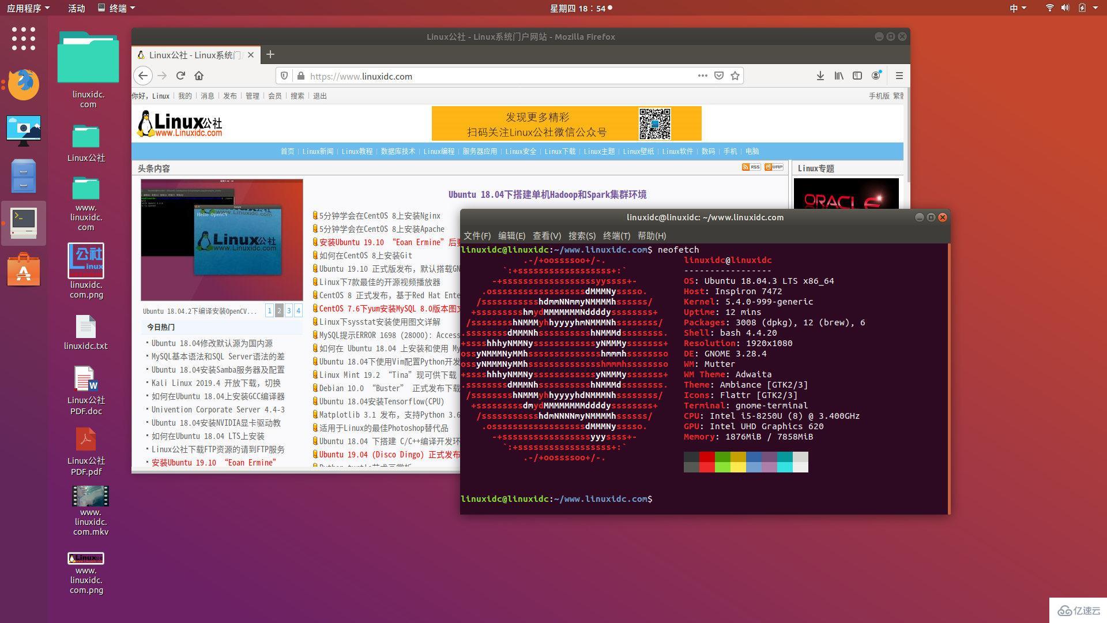Image resolution: width=1107 pixels, height=623 pixels.
Task: Go to Firefox home page icon
Action: tap(199, 76)
